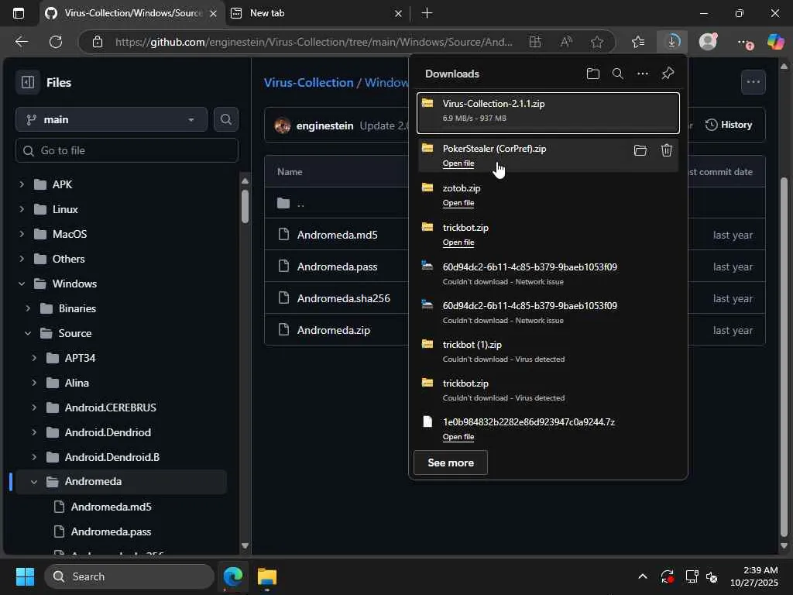Open Andromeda.md5 in sidebar tree
793x595 pixels.
tap(111, 507)
